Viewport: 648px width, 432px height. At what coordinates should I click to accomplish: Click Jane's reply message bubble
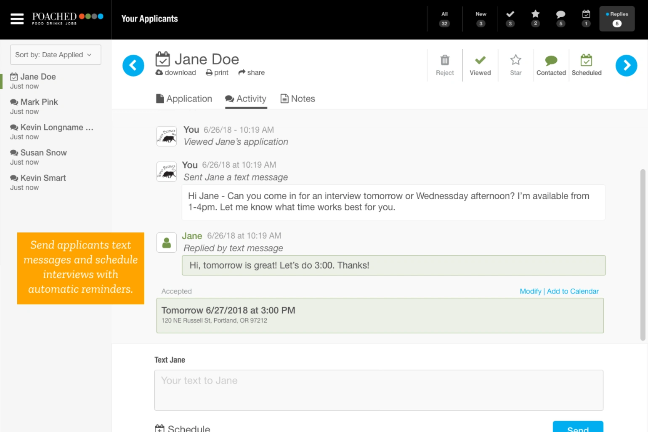(393, 265)
